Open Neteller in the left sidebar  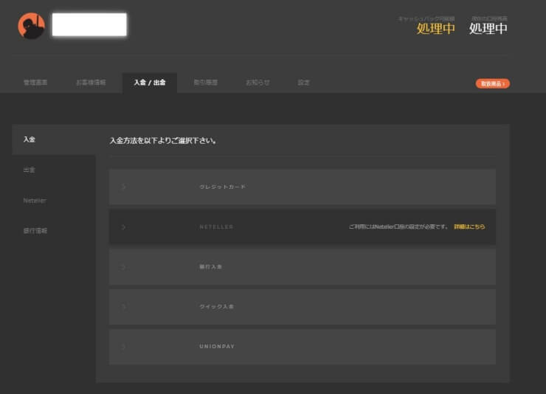coord(35,201)
